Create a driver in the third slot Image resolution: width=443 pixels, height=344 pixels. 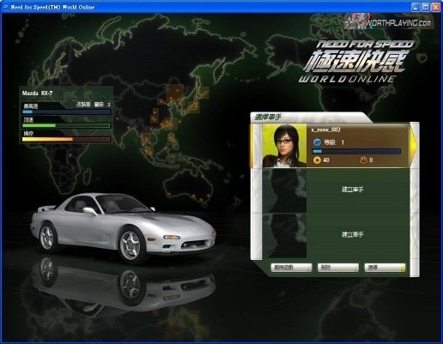tap(353, 234)
